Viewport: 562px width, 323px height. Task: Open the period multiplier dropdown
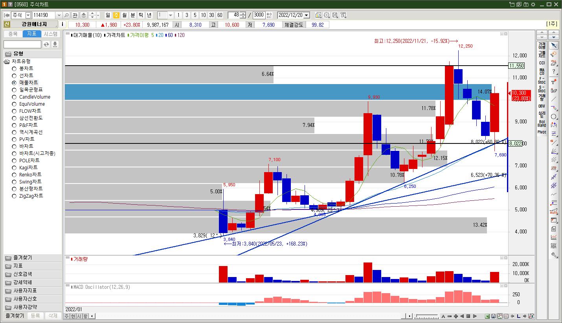171,15
